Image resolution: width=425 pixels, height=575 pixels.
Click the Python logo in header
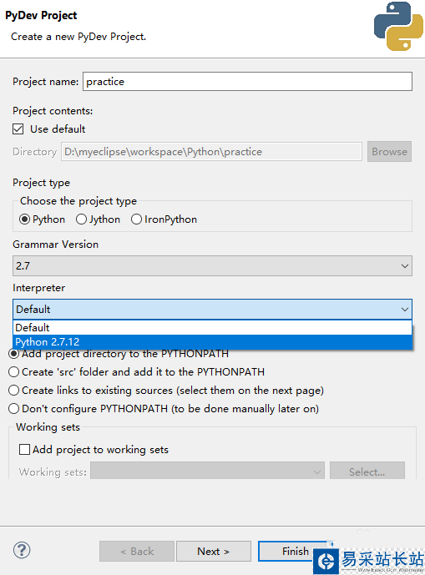point(398,26)
